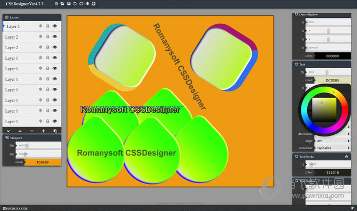Reset the Text panel with its refresh icon
Viewport: 357px width, 211px height.
pyautogui.click(x=297, y=65)
